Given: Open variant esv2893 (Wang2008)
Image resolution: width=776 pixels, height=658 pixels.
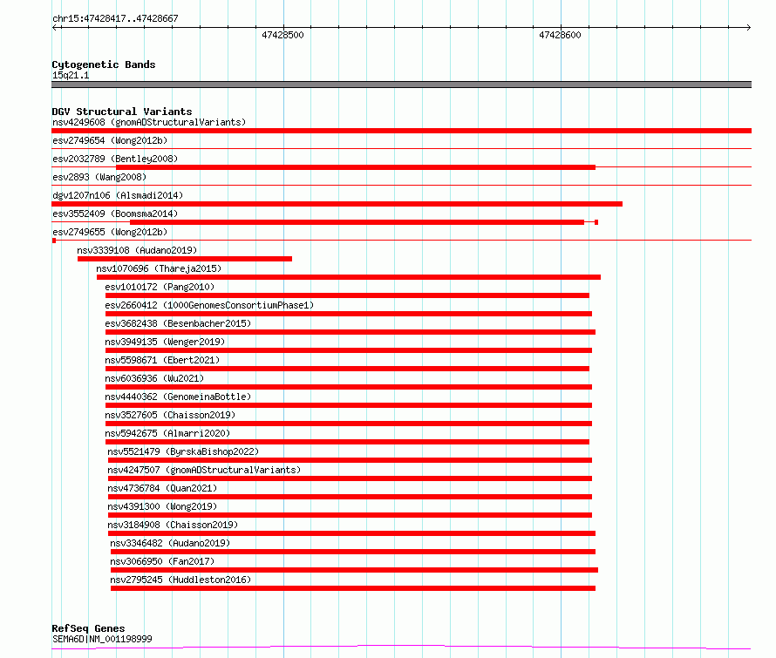Looking at the screenshot, I should click(99, 177).
